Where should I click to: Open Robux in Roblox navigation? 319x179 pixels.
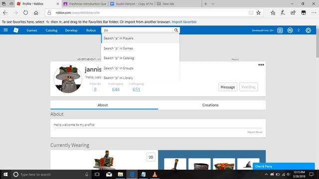tap(91, 30)
